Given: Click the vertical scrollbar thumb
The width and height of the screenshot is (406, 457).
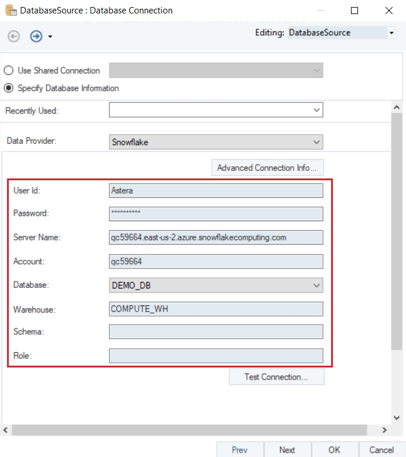Looking at the screenshot, I should point(397,232).
